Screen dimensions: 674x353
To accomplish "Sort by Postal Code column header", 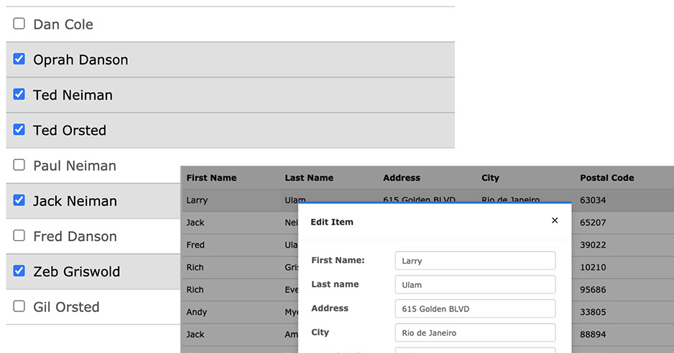I will [606, 178].
